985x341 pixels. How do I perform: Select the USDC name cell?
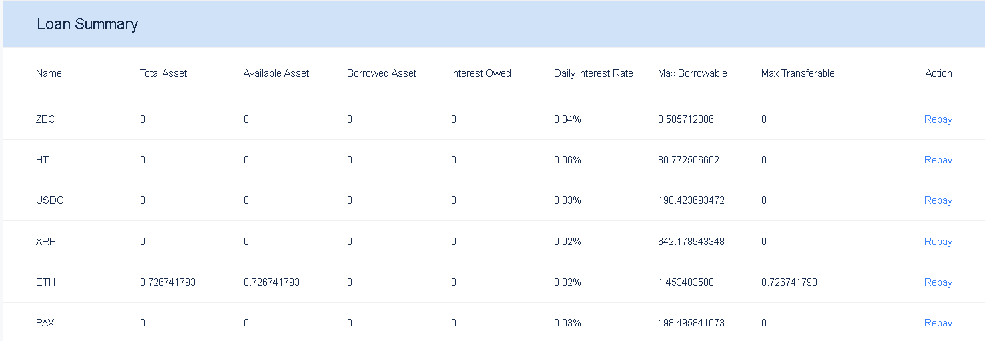[50, 200]
